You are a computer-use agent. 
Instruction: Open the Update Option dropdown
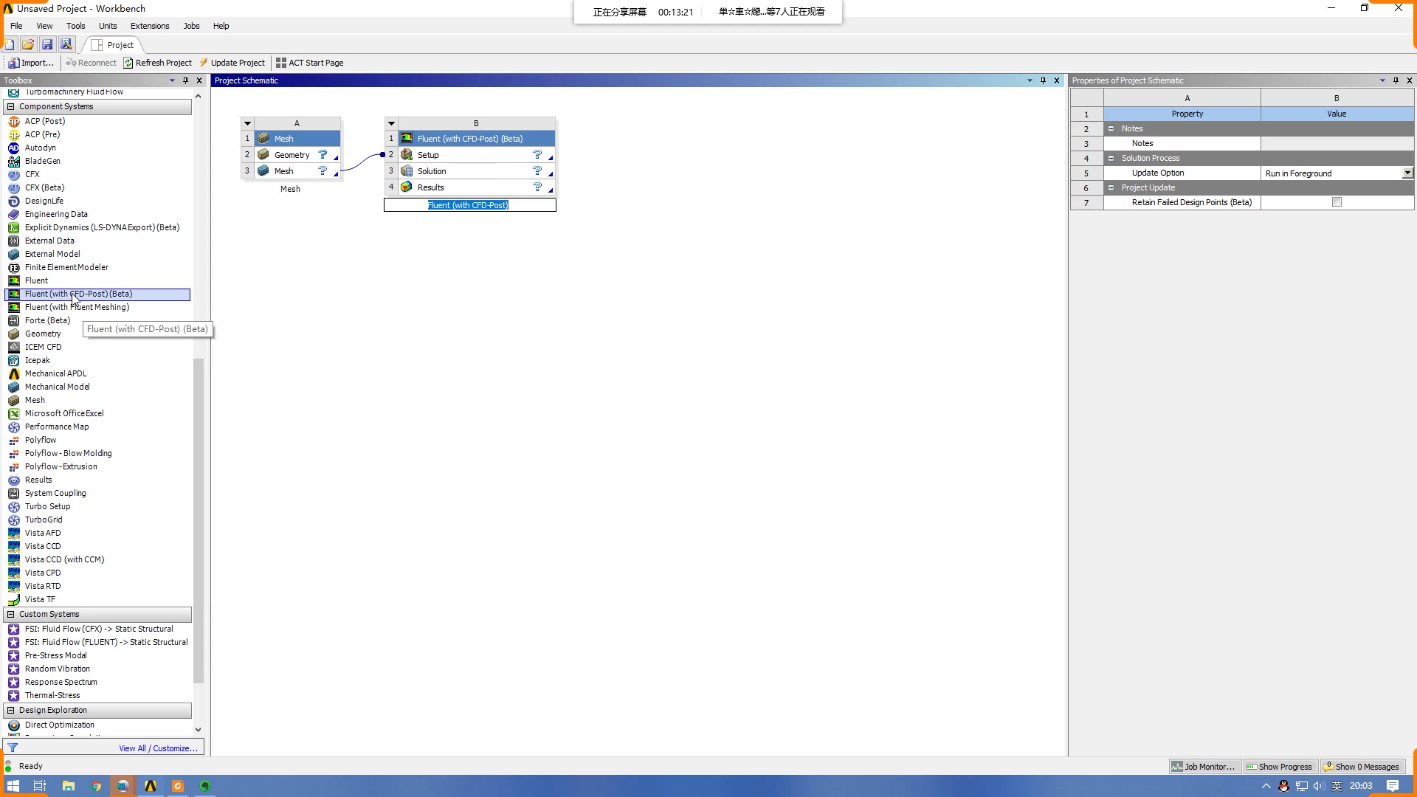[x=1407, y=173]
